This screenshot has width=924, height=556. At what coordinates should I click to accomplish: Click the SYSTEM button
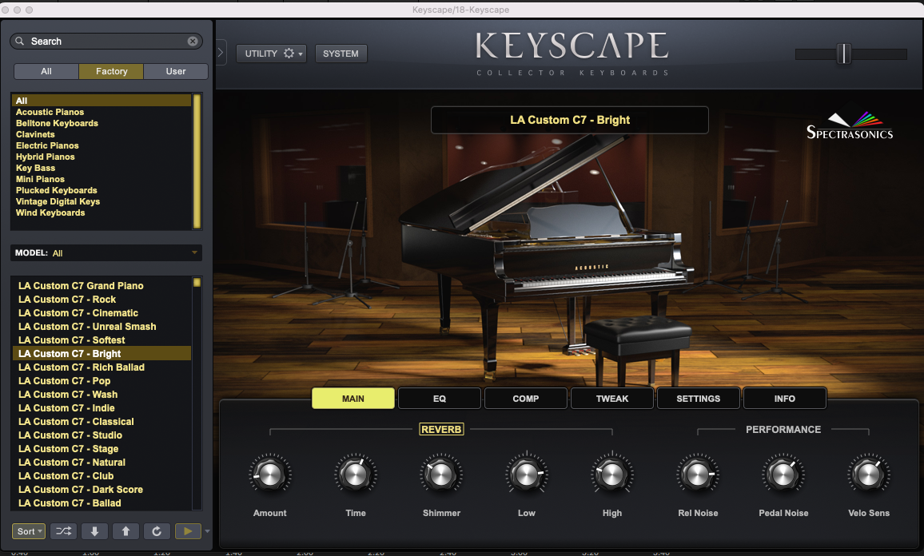pyautogui.click(x=341, y=54)
